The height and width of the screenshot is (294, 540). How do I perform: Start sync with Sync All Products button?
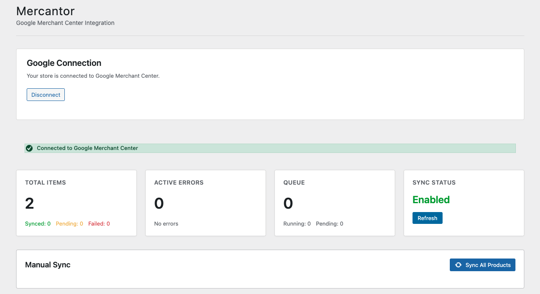482,265
